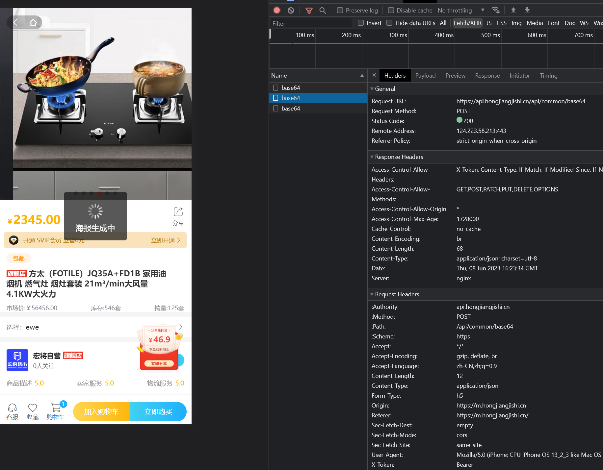Filter requests by CSS type
The width and height of the screenshot is (603, 470).
click(x=501, y=23)
